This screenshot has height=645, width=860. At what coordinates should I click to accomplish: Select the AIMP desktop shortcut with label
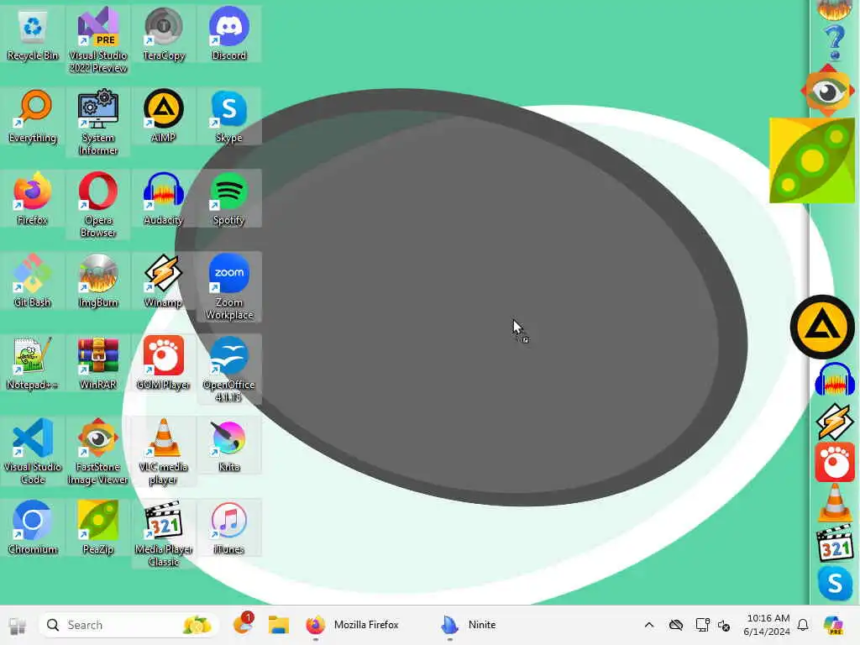click(164, 118)
